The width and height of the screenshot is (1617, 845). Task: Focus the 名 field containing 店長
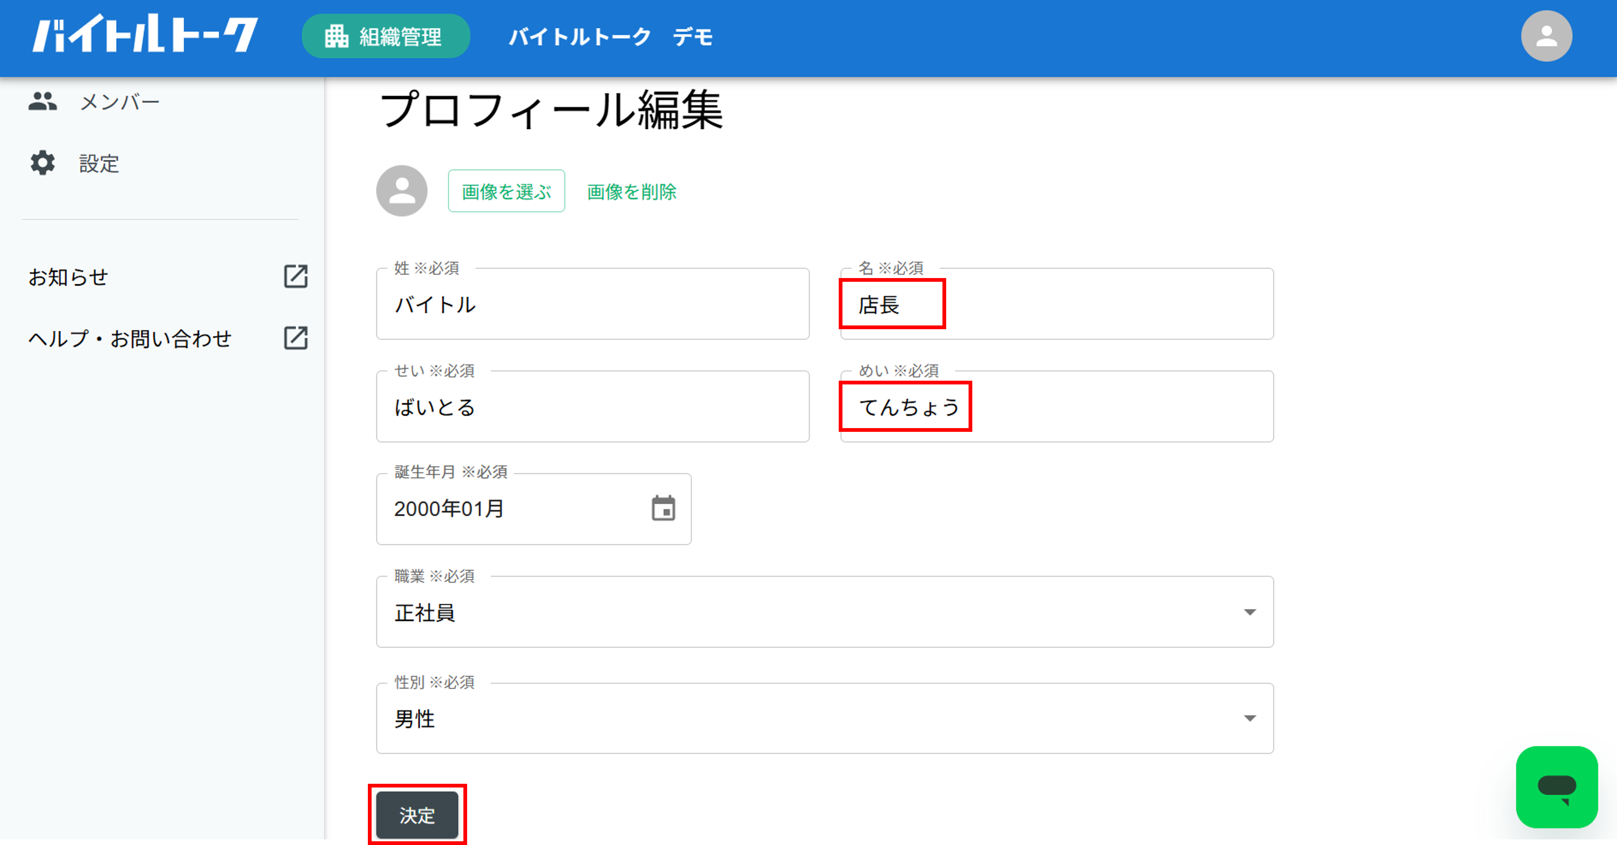[x=1057, y=304]
